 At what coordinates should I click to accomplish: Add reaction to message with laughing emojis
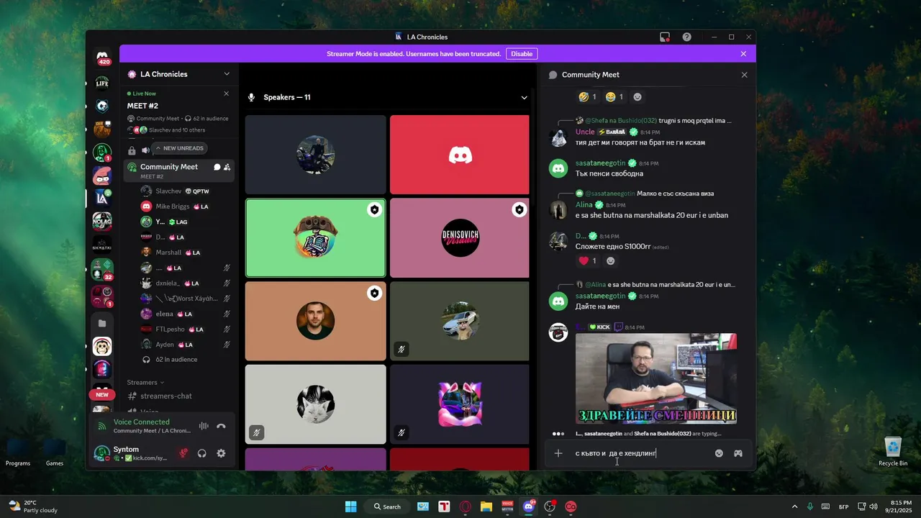(638, 96)
